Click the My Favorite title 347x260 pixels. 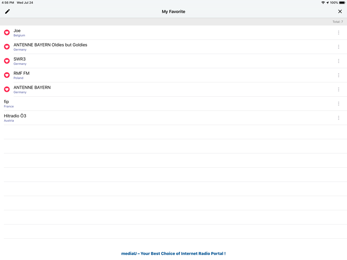pos(173,11)
